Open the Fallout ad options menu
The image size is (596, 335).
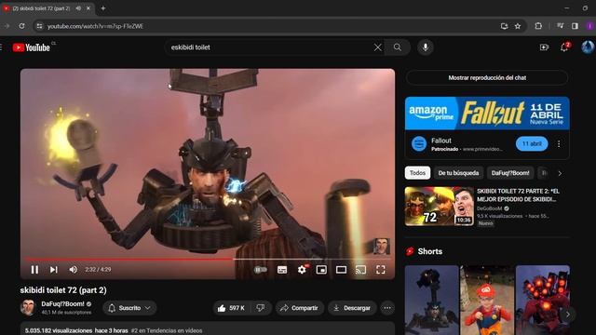pos(559,144)
